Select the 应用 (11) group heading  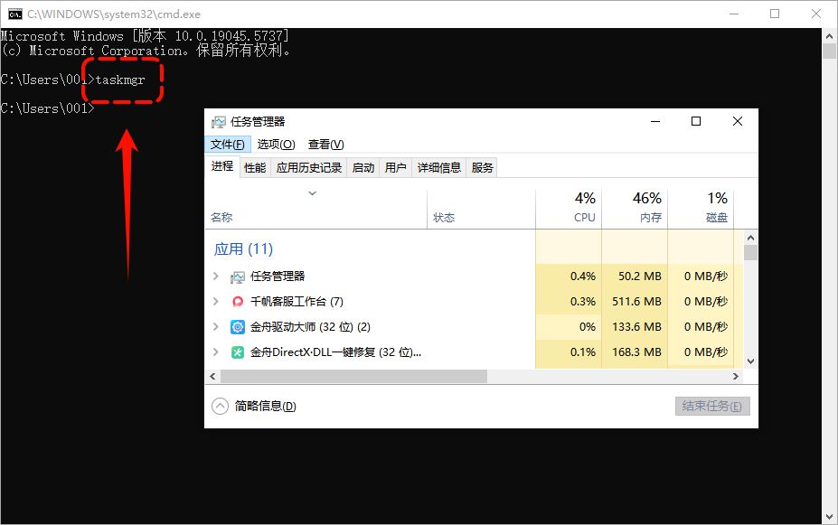(243, 248)
